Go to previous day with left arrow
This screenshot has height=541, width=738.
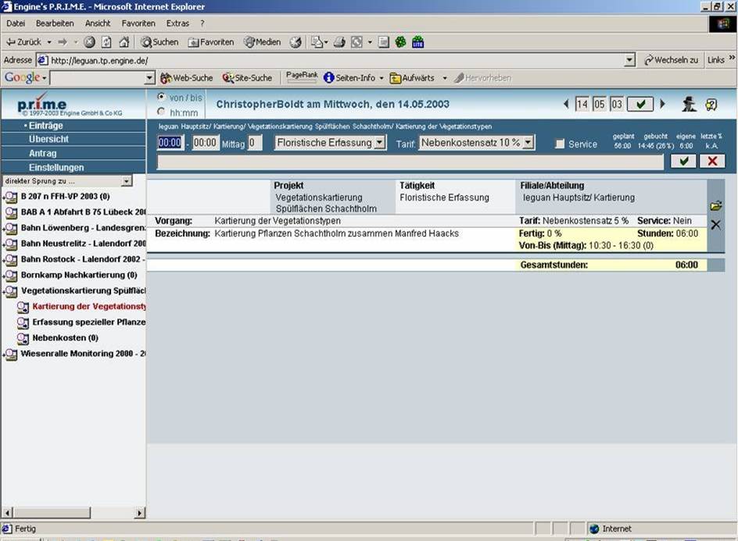[567, 104]
